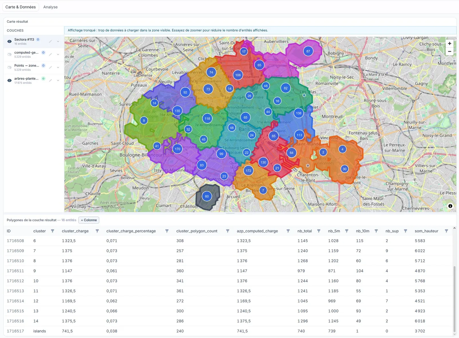Expand the computed-ge... layer options
The image size is (459, 338).
click(58, 54)
